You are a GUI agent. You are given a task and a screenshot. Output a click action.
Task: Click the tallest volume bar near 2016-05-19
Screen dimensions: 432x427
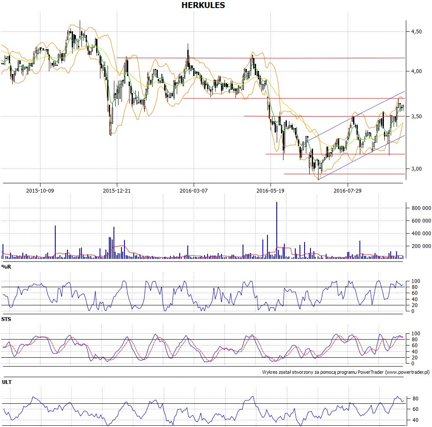277,230
